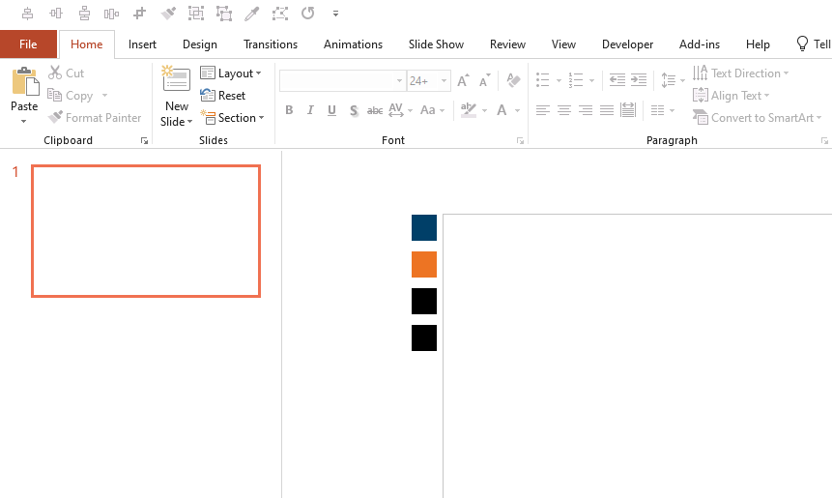The height and width of the screenshot is (498, 832).
Task: Switch to the Slide Show tab
Action: click(x=436, y=44)
